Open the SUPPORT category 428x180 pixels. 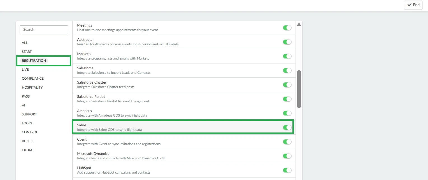(x=29, y=114)
